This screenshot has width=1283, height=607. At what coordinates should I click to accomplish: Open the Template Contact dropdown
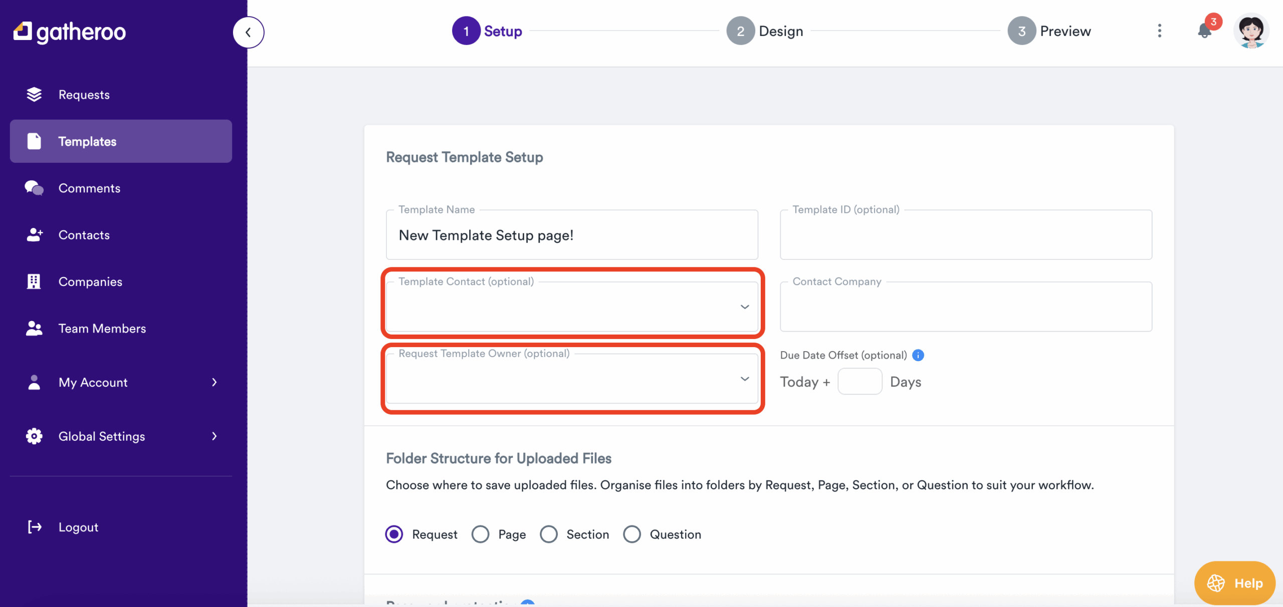572,307
